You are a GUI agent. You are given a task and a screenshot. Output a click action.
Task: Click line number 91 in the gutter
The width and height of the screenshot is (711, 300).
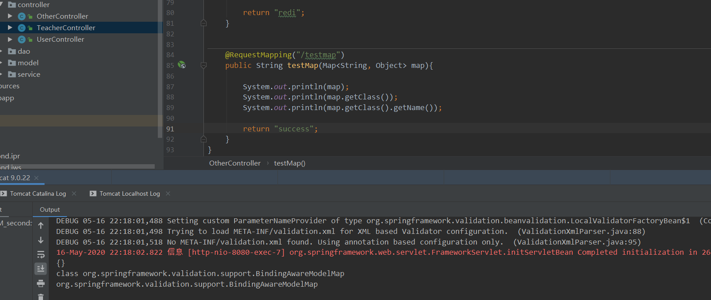click(x=170, y=129)
